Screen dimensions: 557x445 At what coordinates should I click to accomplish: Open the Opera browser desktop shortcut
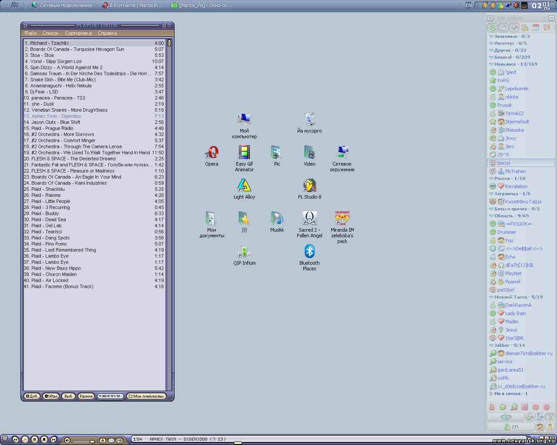click(212, 156)
